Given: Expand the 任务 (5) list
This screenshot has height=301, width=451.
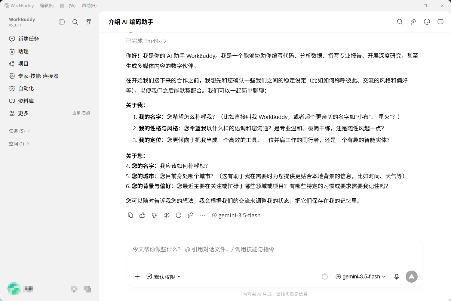Looking at the screenshot, I should [20, 131].
